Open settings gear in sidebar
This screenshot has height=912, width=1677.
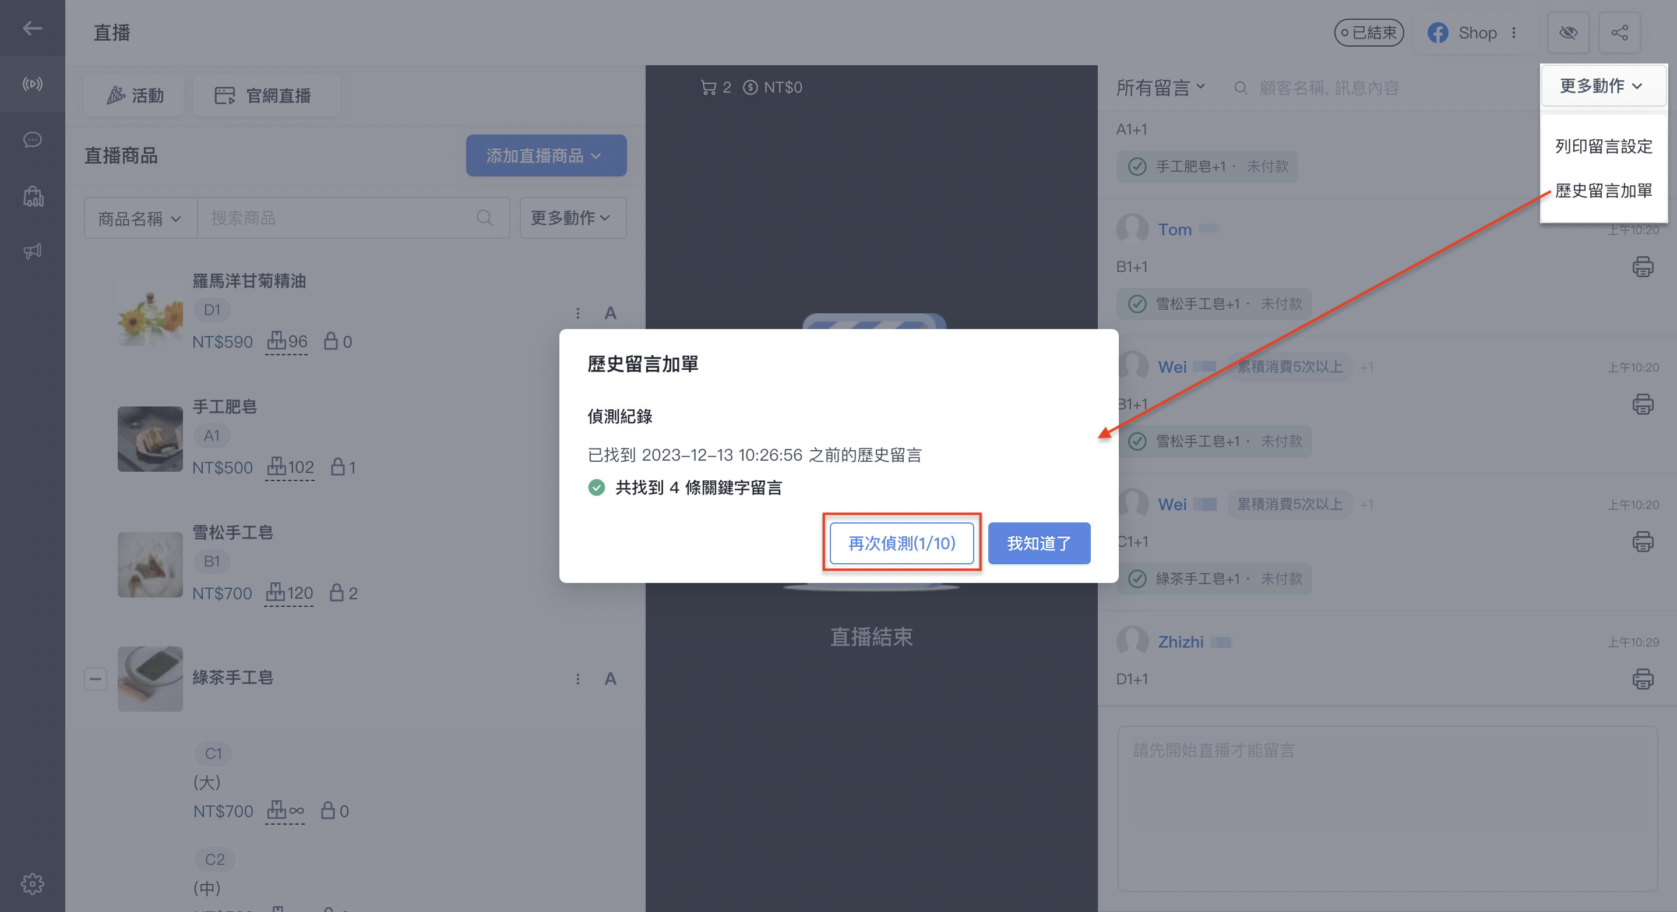tap(32, 883)
